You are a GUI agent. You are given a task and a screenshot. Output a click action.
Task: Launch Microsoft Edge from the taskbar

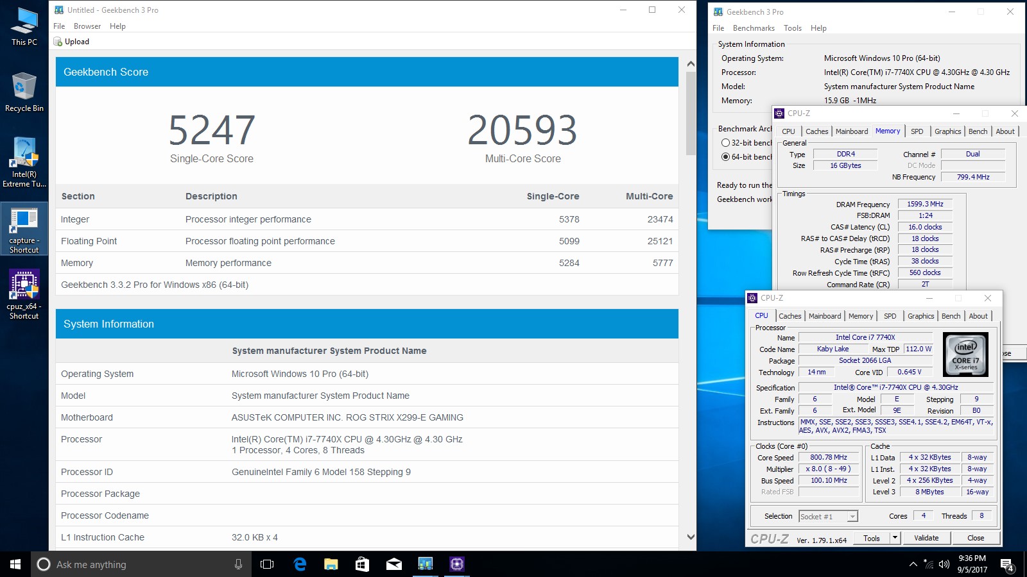(300, 564)
